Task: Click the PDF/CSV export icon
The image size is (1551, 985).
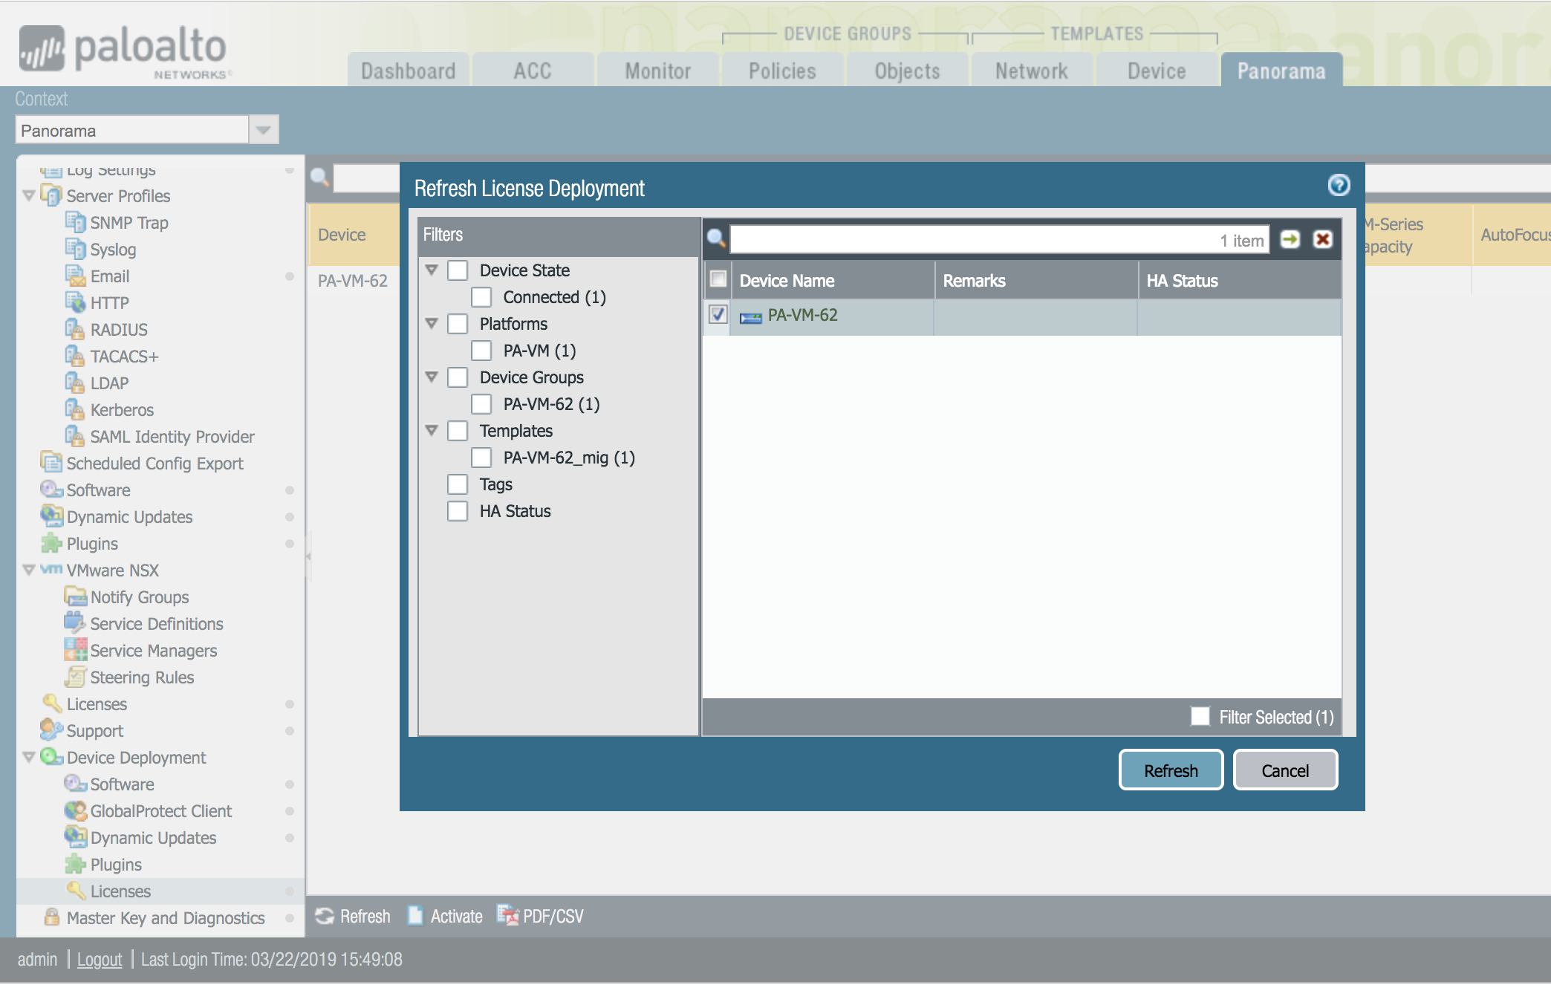Action: 508,916
